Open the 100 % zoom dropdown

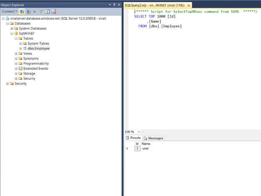(x=139, y=132)
